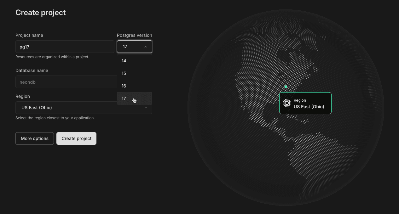The width and height of the screenshot is (399, 214).
Task: Focus the Project name field containing pg17
Action: point(65,47)
